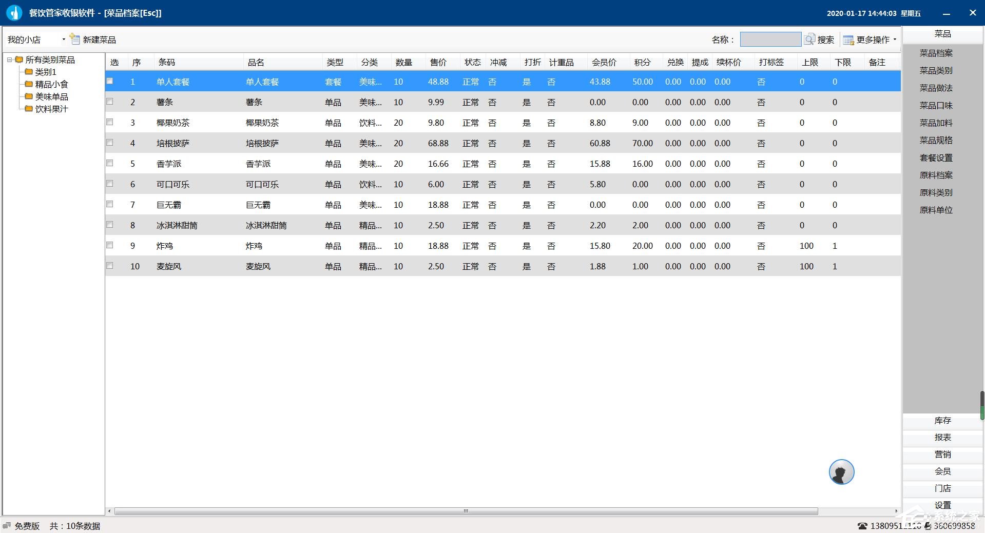Viewport: 985px width, 533px height.
Task: Collapse the 所有类别菜品 tree node
Action: click(9, 60)
